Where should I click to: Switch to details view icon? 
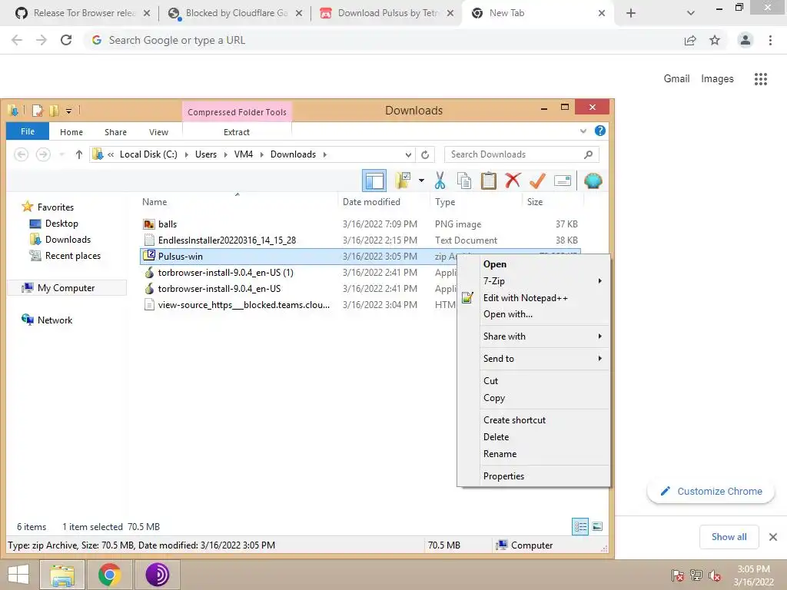pyautogui.click(x=580, y=526)
